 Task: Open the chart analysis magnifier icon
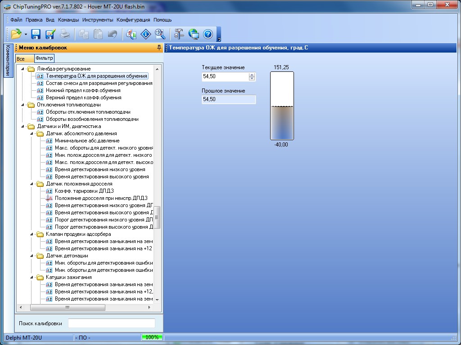tap(131, 34)
